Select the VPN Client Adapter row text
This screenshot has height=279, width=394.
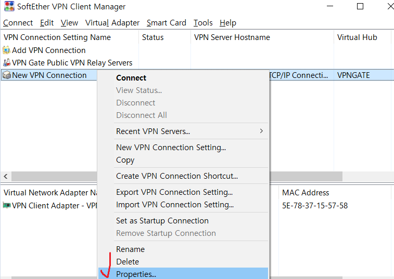55,206
